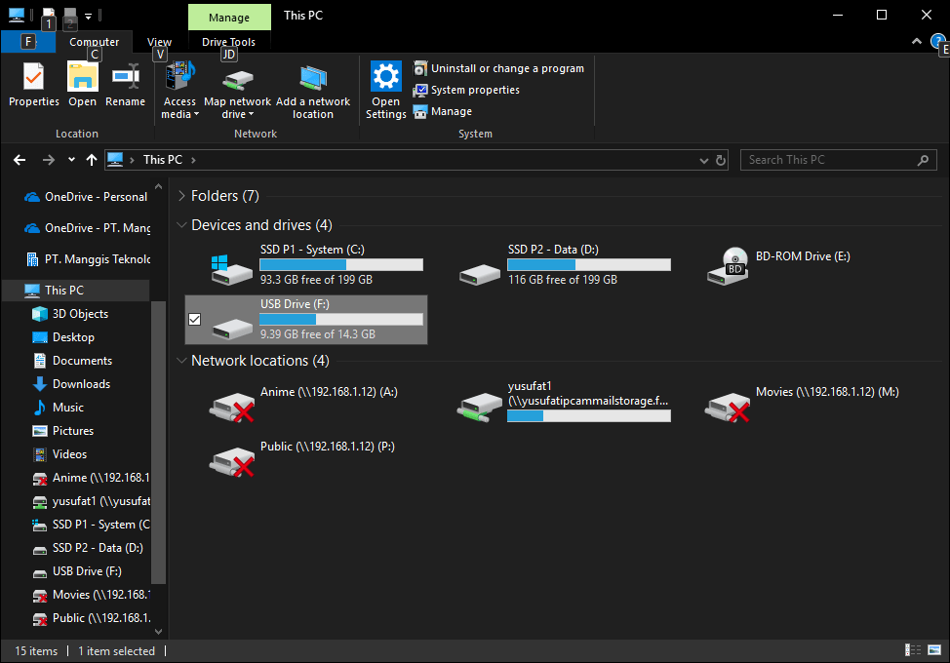950x663 pixels.
Task: Click the search magnifier icon
Action: [923, 160]
